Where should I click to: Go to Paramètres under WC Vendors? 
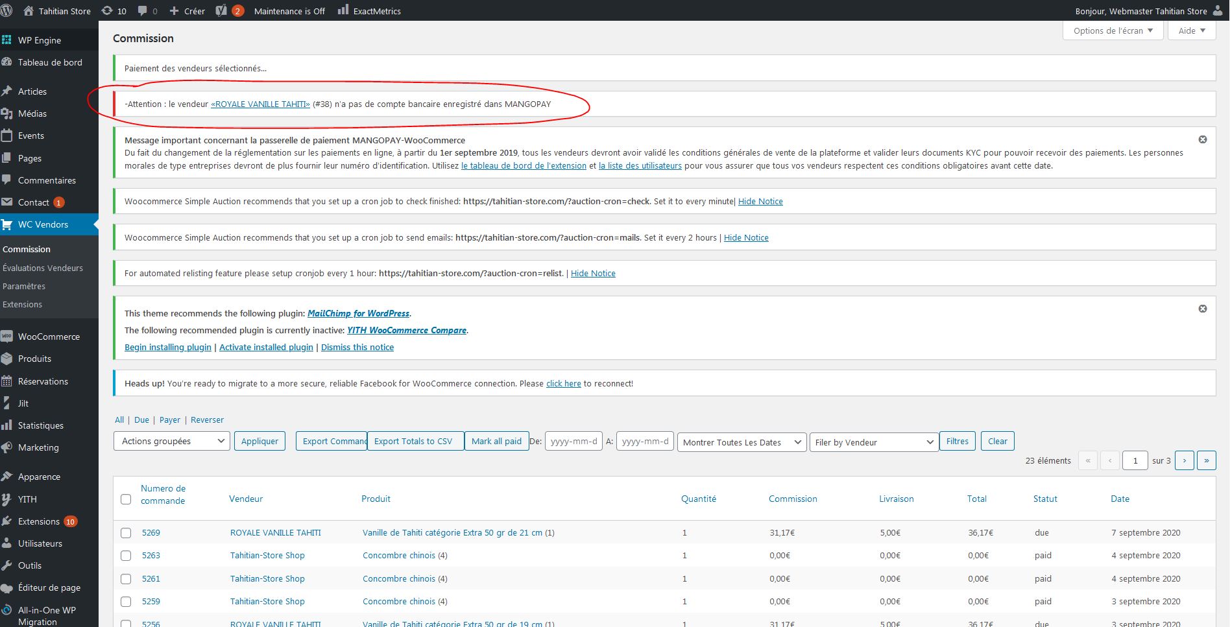click(24, 286)
